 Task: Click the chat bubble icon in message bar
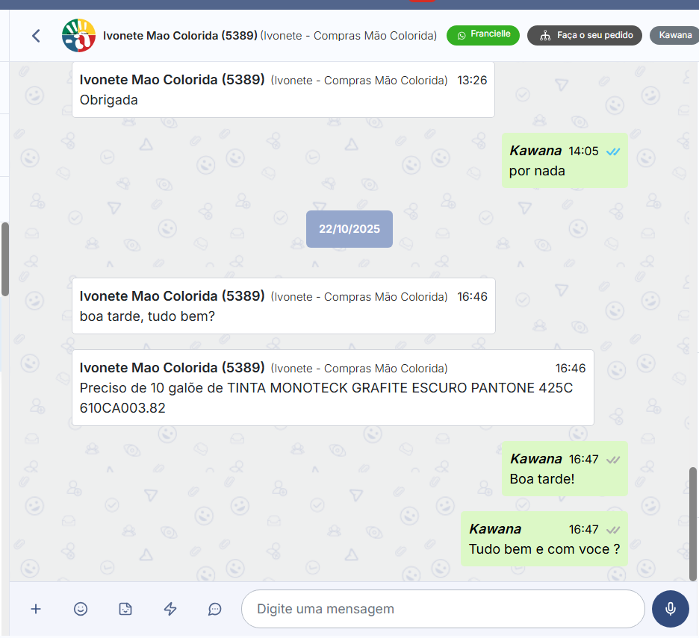point(215,609)
